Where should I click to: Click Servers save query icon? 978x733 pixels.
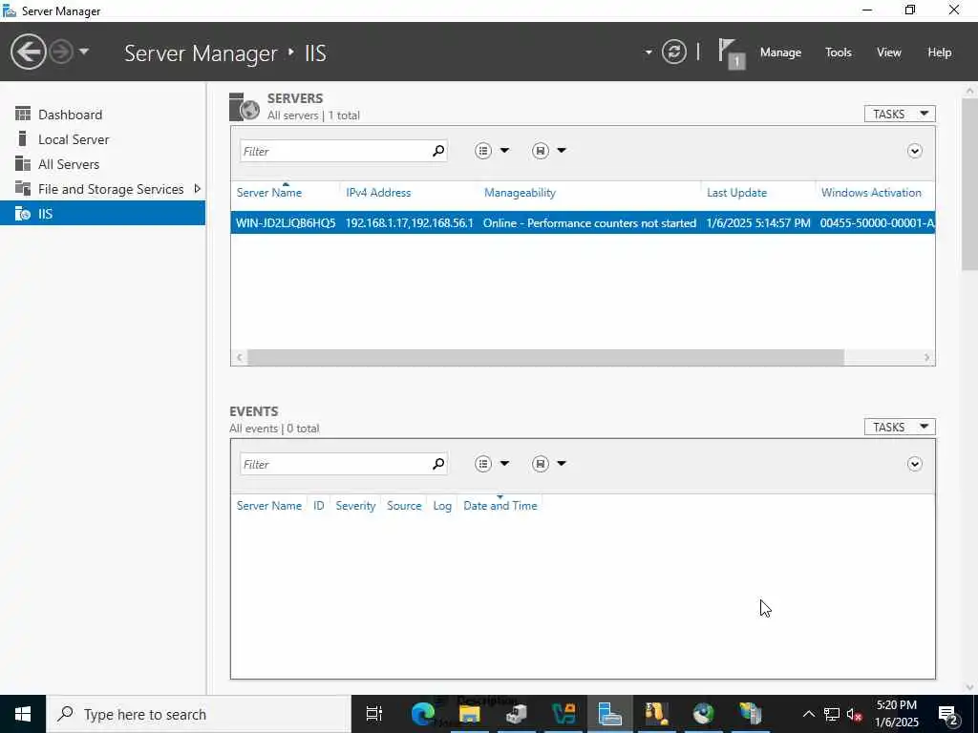(541, 150)
